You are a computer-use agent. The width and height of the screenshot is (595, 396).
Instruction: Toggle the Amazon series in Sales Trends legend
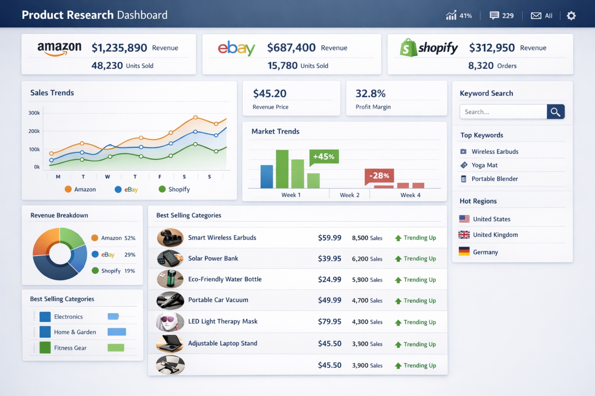(x=80, y=189)
